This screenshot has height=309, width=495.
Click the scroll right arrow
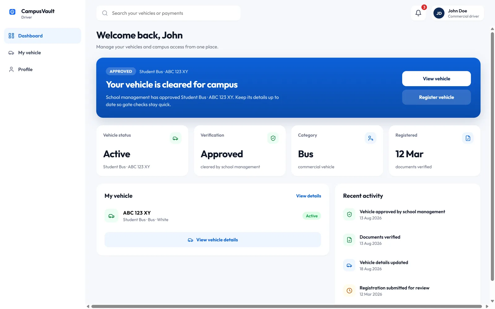tap(487, 307)
